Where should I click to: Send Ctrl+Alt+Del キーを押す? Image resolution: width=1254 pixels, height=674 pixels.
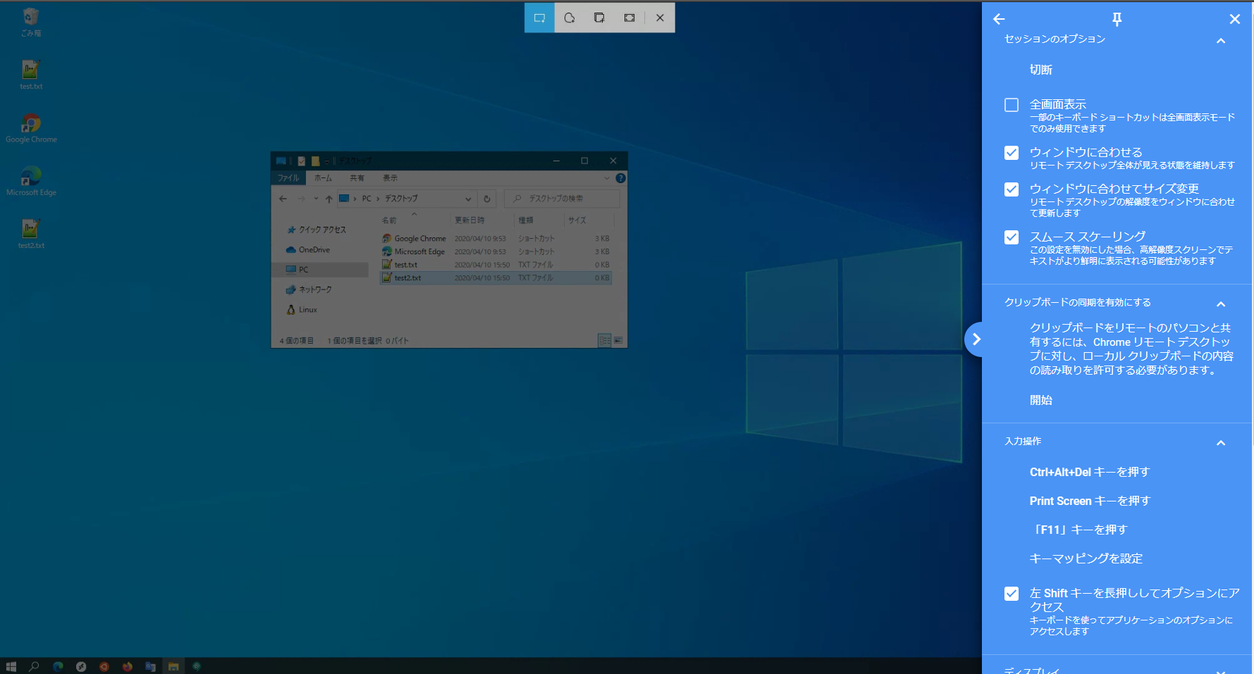click(x=1089, y=472)
